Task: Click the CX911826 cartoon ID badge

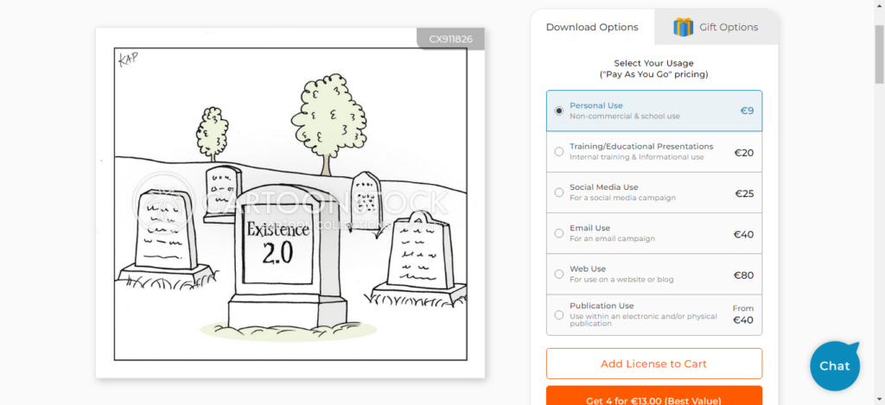Action: pyautogui.click(x=450, y=39)
